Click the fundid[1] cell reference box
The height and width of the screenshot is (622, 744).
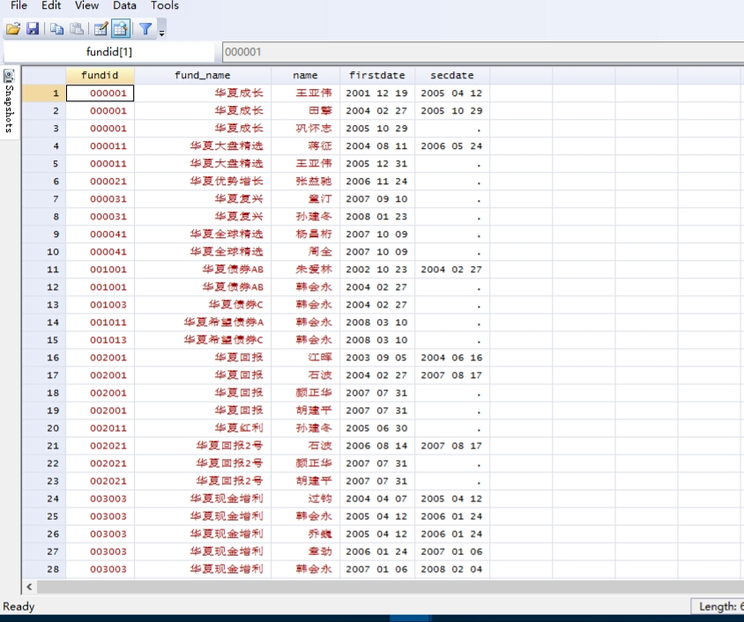click(109, 52)
